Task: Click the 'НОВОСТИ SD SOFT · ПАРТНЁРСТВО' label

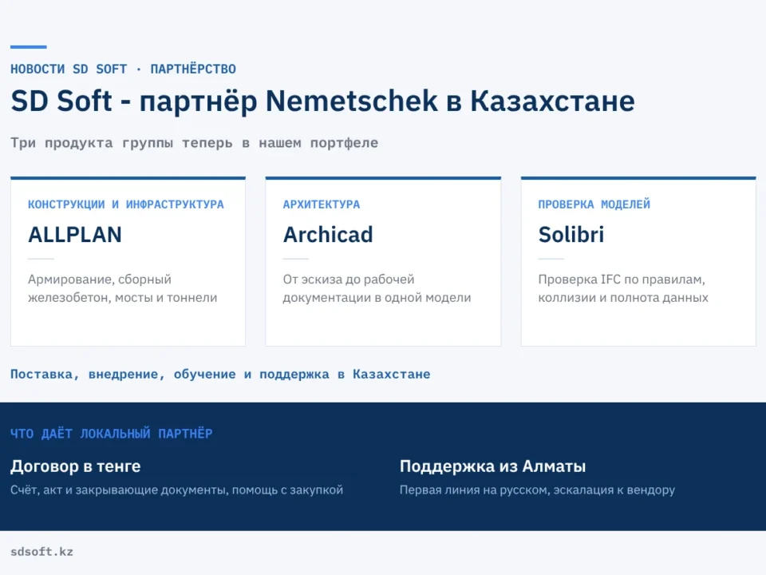Action: click(123, 69)
